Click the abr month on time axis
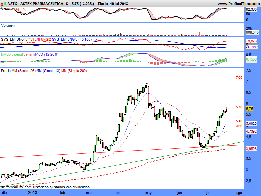261x196 pixels. [x=117, y=193]
